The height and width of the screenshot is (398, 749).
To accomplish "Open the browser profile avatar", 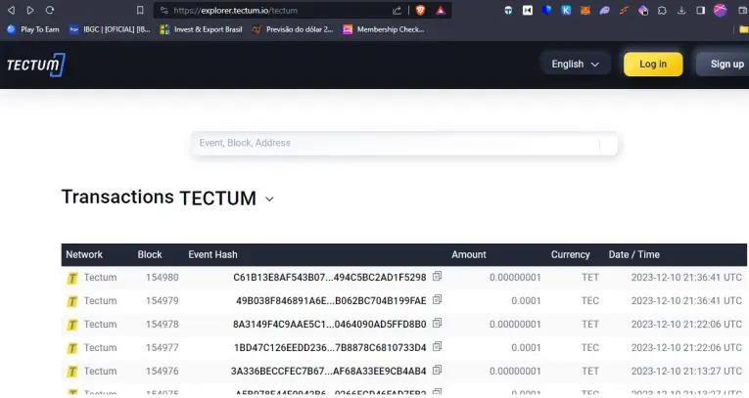I will 720,10.
